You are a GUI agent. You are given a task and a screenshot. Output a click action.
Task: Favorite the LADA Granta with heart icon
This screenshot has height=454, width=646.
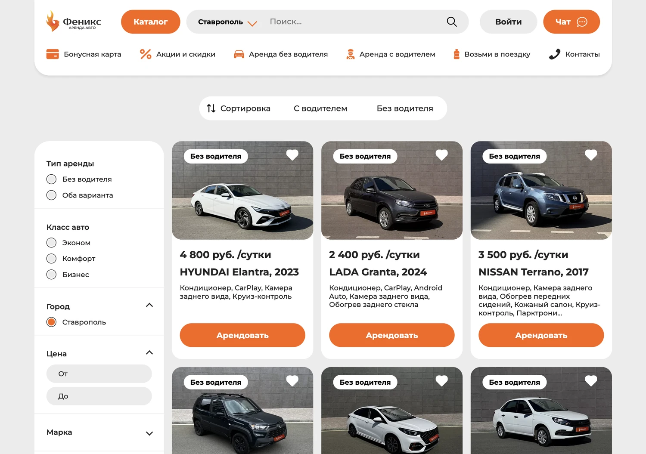[x=442, y=155]
